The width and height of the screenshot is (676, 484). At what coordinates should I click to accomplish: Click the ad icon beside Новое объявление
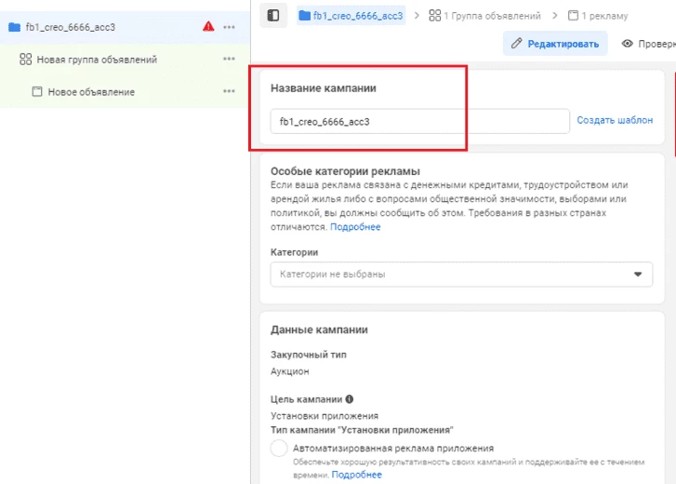pyautogui.click(x=37, y=91)
